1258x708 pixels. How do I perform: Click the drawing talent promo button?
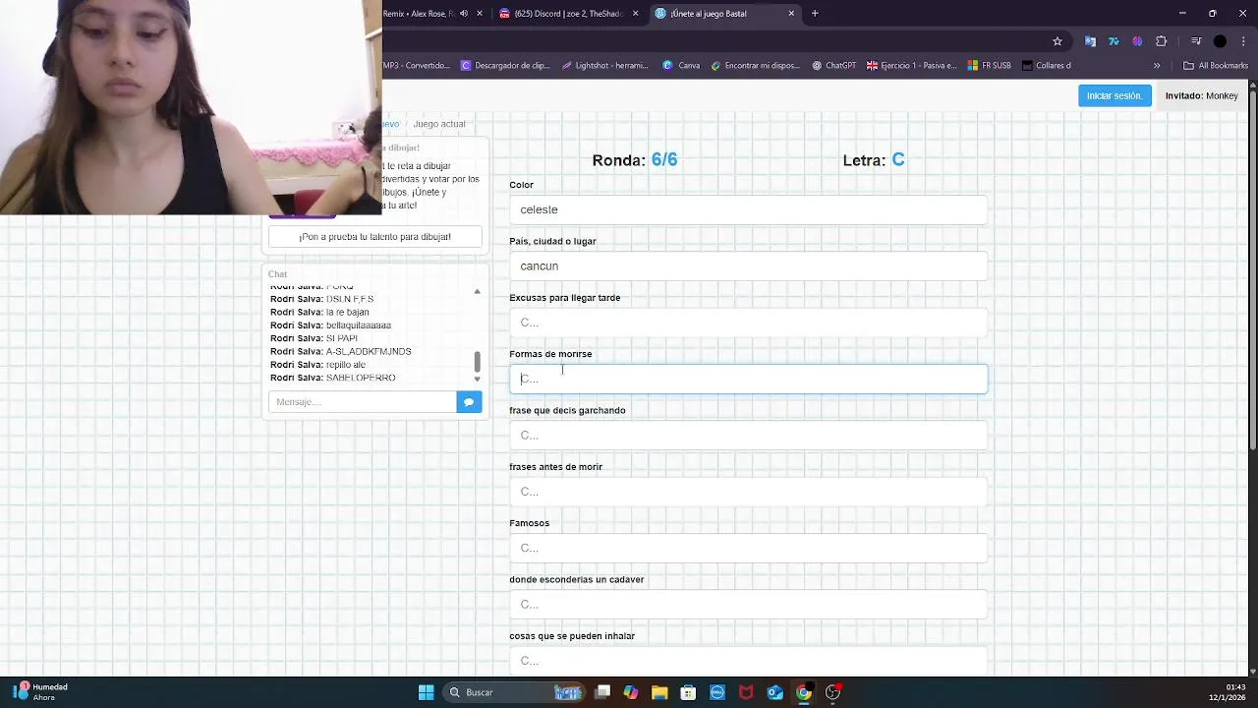coord(374,237)
